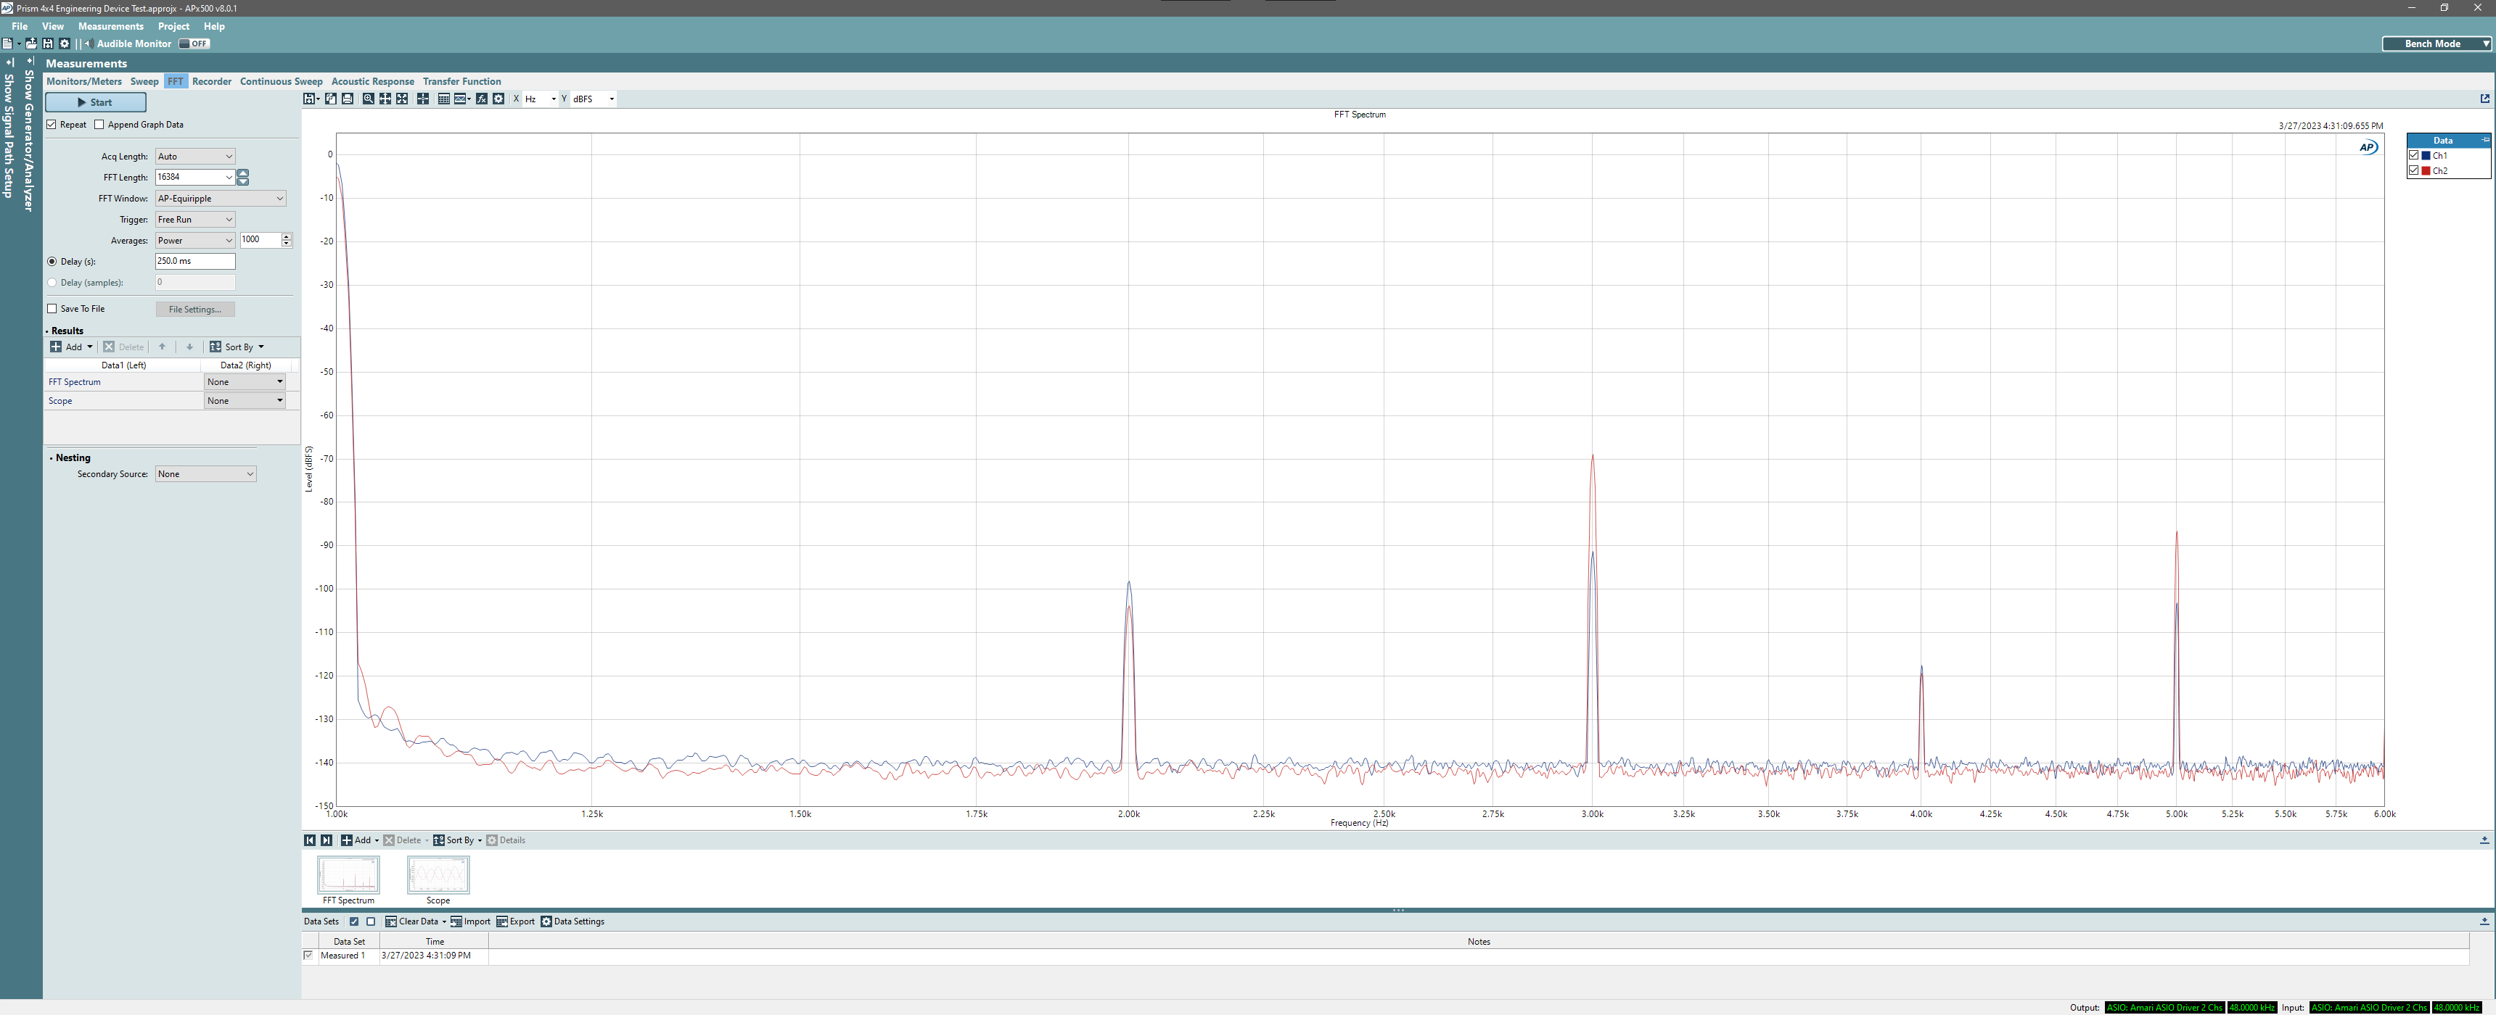The width and height of the screenshot is (2496, 1015).
Task: Click the graph pan arrows icon
Action: tap(385, 99)
